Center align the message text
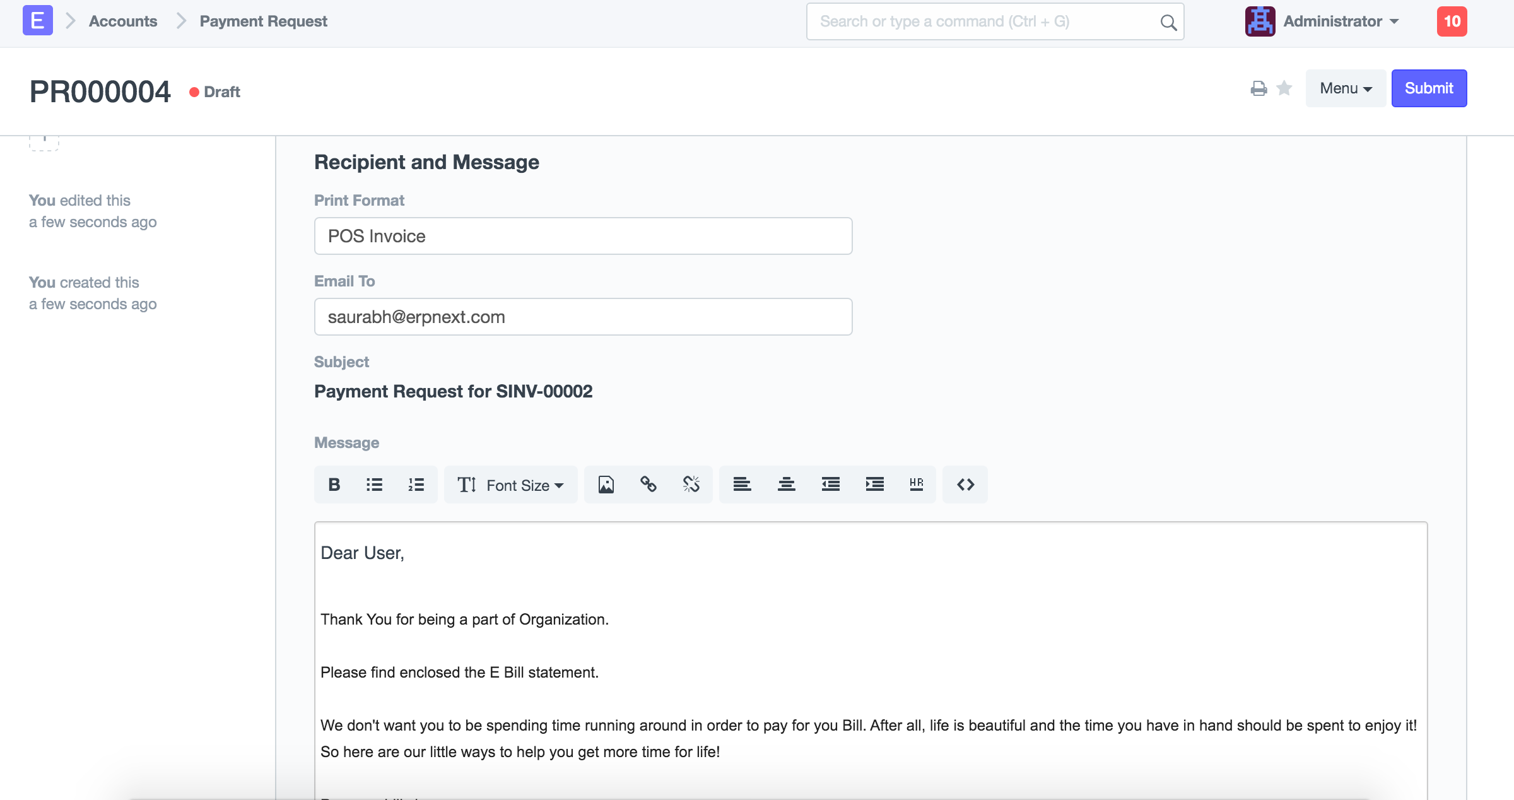This screenshot has height=800, width=1514. click(x=786, y=485)
